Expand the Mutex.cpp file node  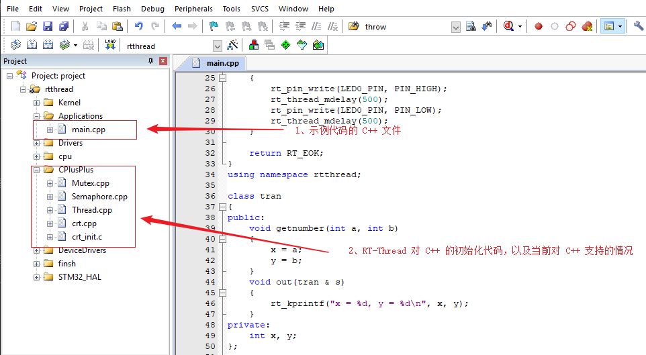pos(50,184)
